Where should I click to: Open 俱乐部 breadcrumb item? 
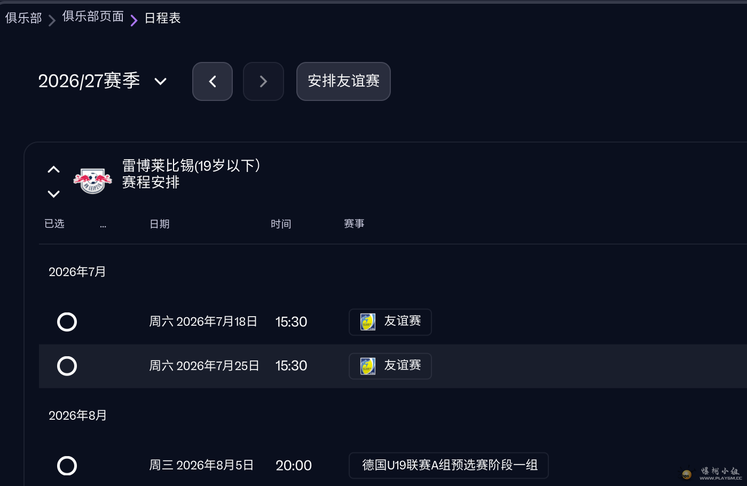tap(23, 18)
